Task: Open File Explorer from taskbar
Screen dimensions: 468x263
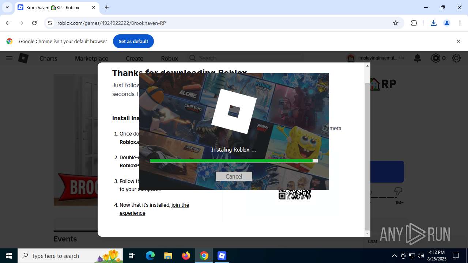Action: 168,256
